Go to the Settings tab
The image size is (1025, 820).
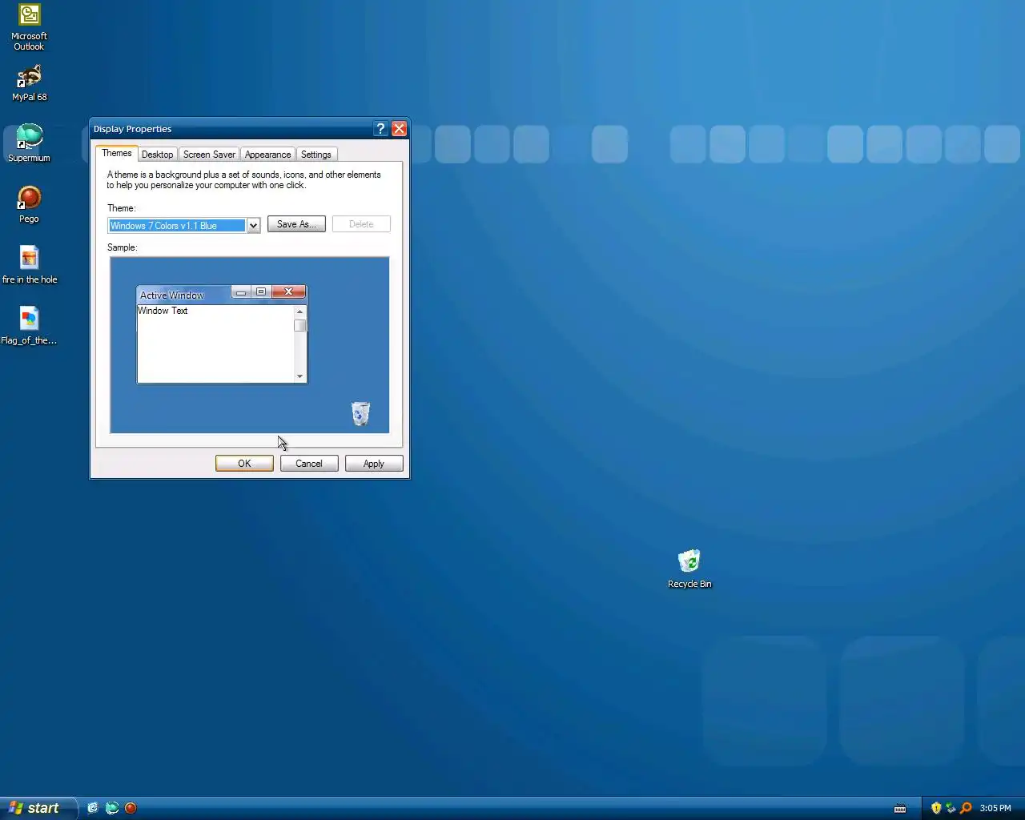pos(316,155)
